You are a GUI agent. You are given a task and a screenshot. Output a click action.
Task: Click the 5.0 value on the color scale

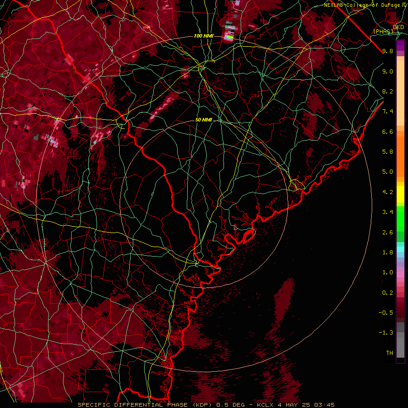pyautogui.click(x=388, y=172)
